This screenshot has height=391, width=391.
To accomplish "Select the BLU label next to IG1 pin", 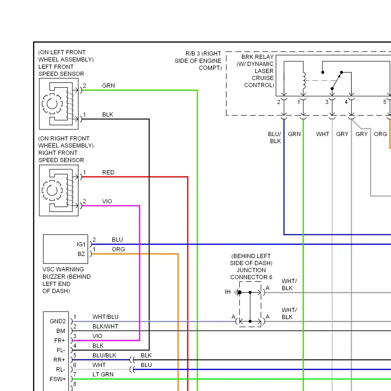I will coord(117,240).
